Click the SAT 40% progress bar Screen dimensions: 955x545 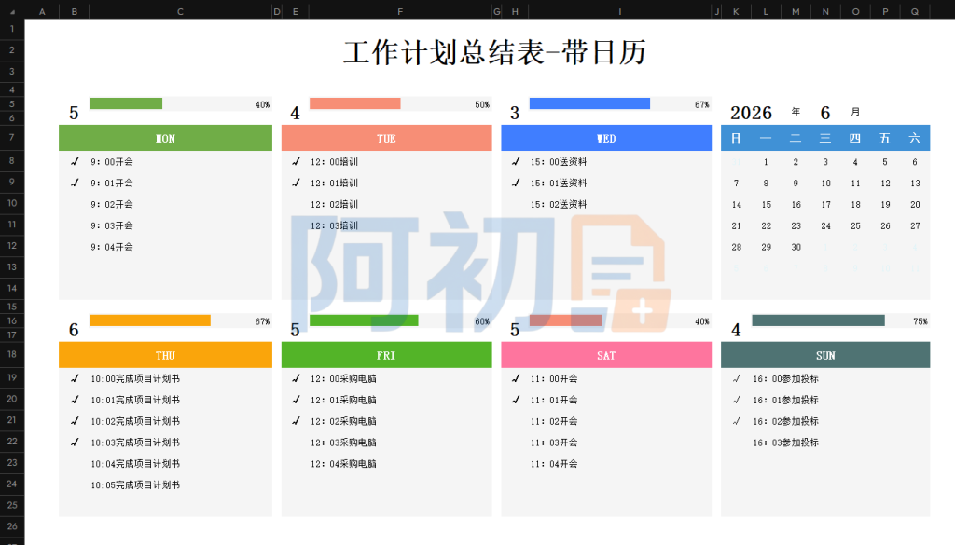point(566,320)
